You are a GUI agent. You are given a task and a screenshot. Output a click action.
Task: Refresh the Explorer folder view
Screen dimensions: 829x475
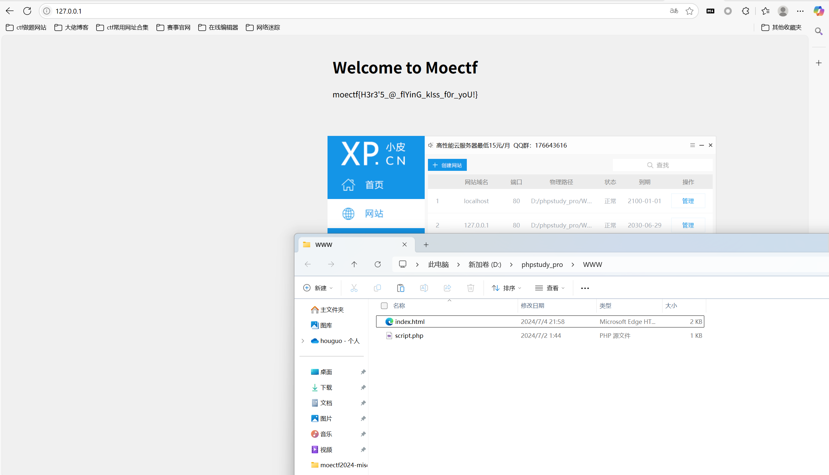click(x=378, y=264)
